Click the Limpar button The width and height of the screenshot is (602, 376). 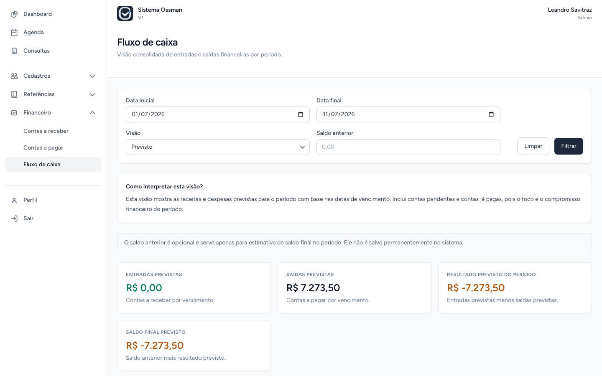click(533, 146)
